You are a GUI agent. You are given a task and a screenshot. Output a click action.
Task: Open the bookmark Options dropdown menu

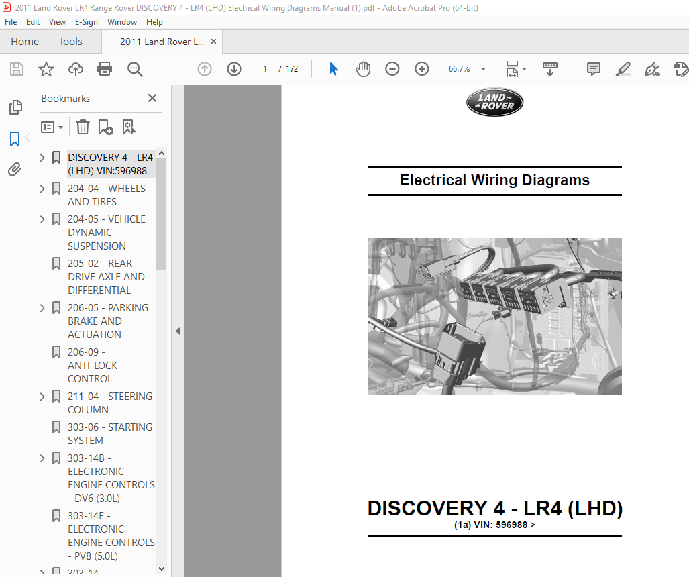coord(52,127)
